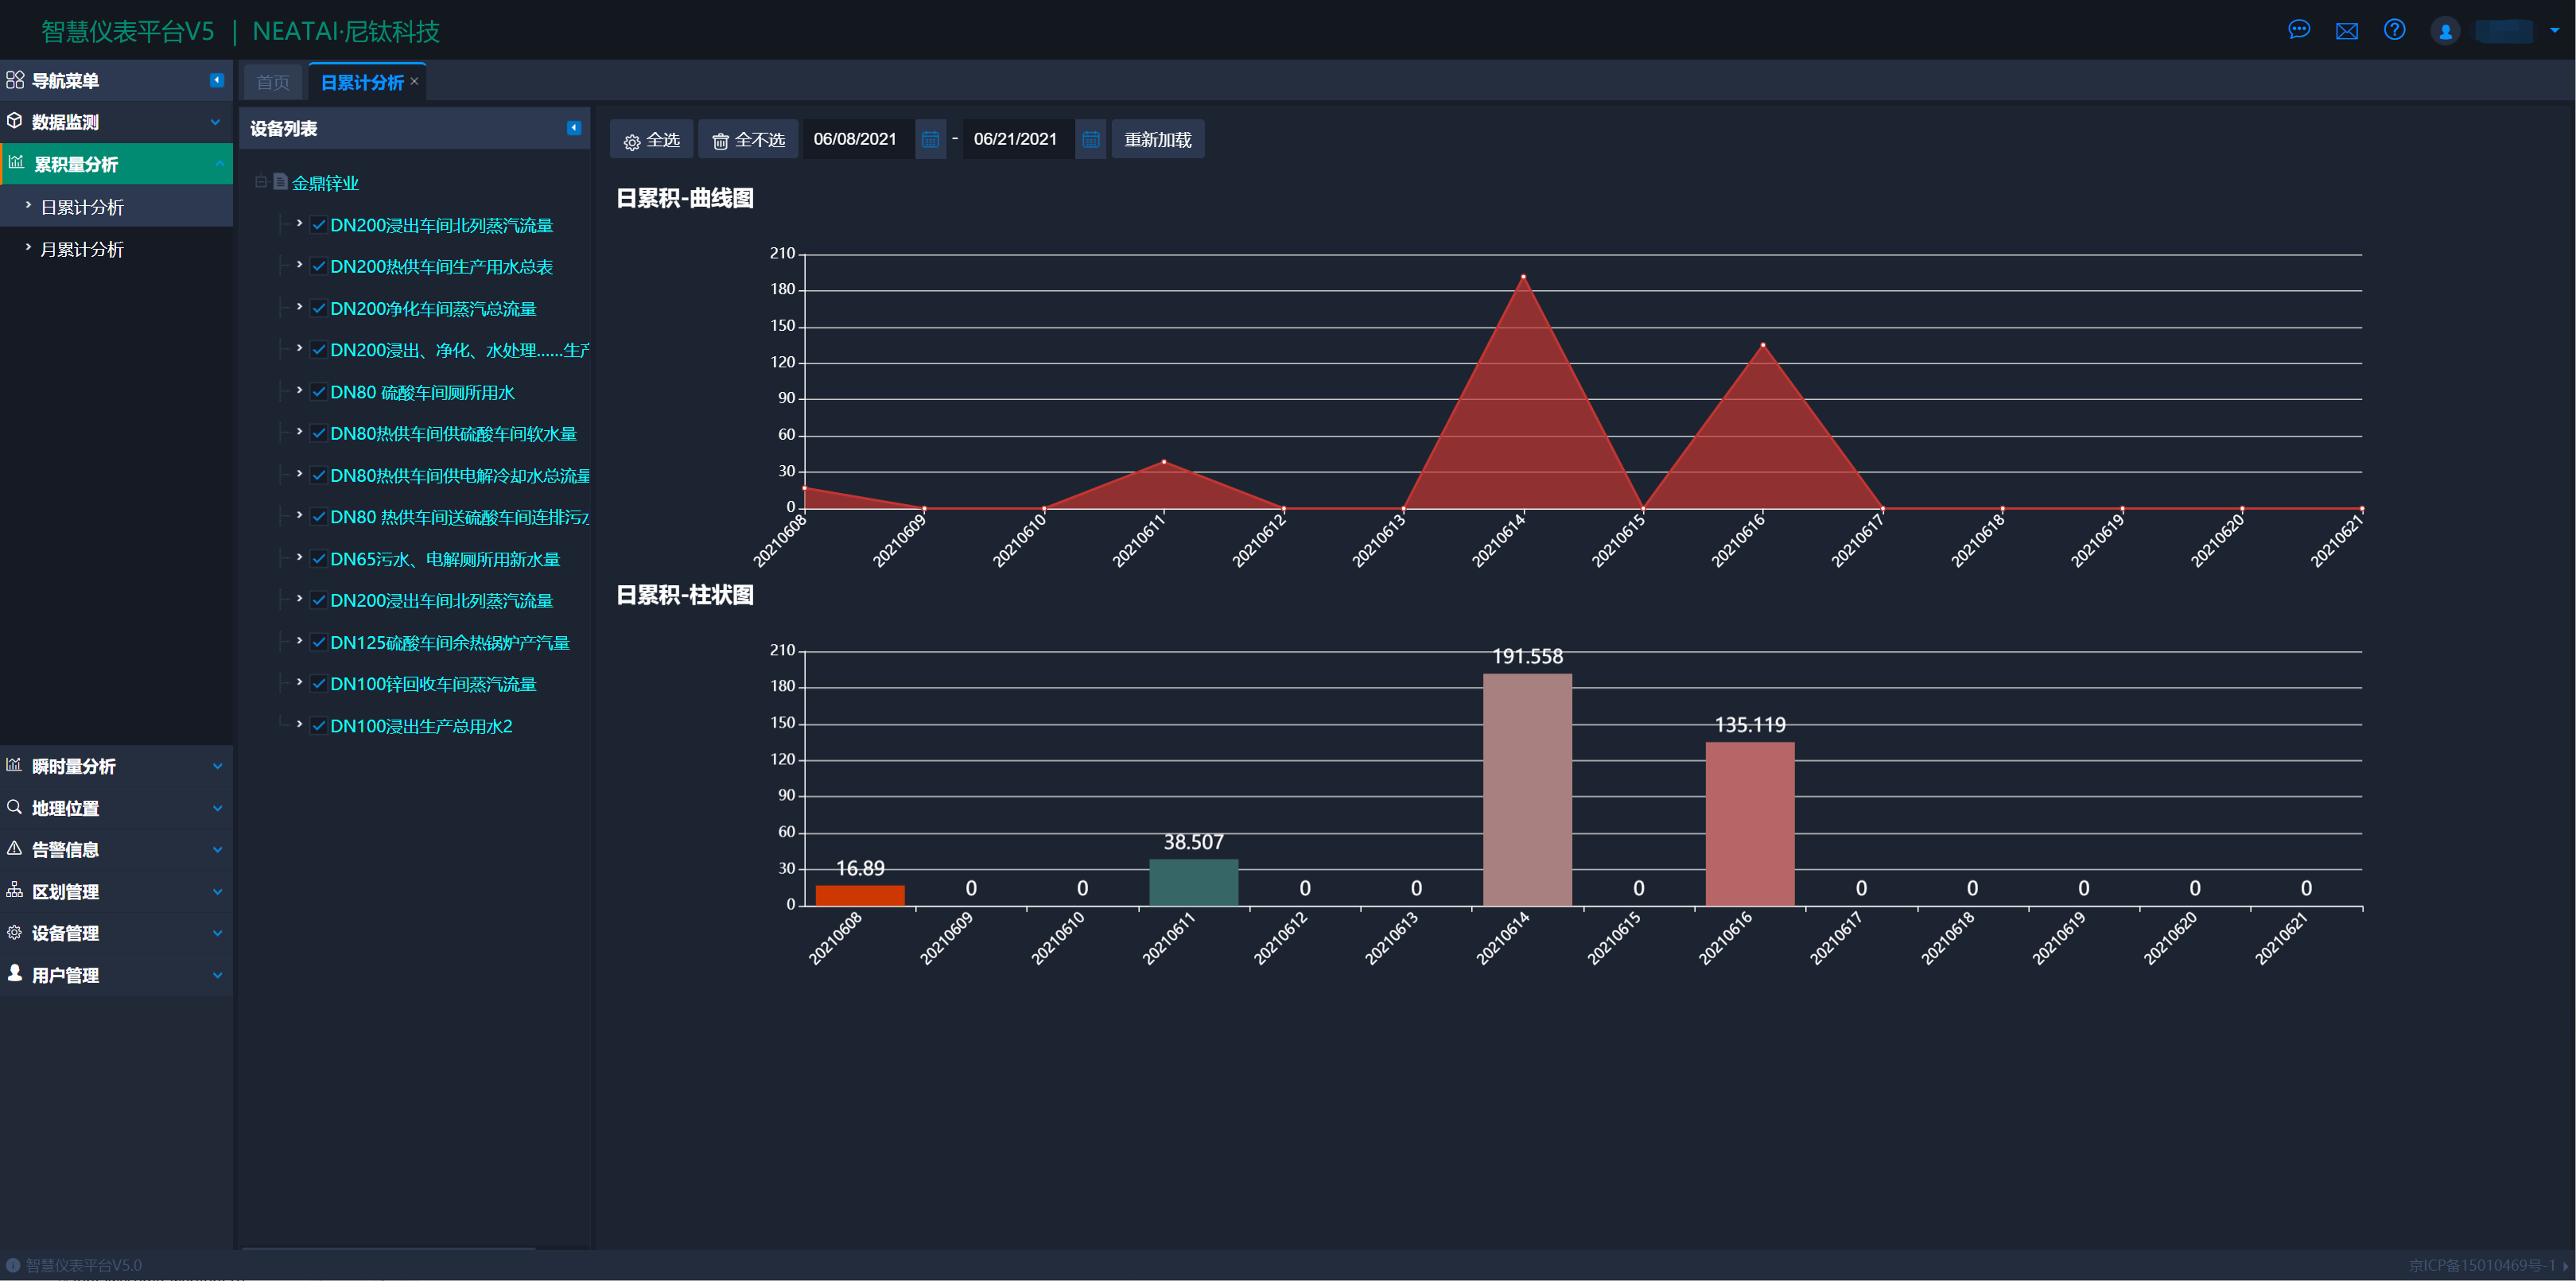
Task: Click the 38.507 bar for 20210611
Action: pos(1193,883)
